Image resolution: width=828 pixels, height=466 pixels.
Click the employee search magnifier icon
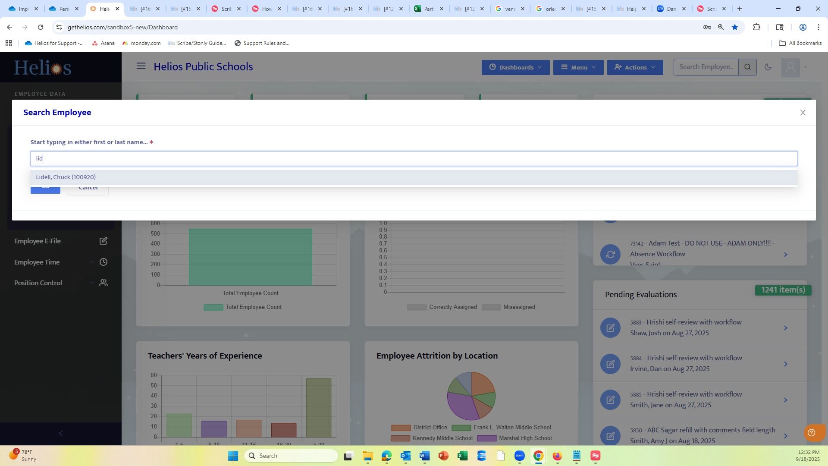(747, 67)
